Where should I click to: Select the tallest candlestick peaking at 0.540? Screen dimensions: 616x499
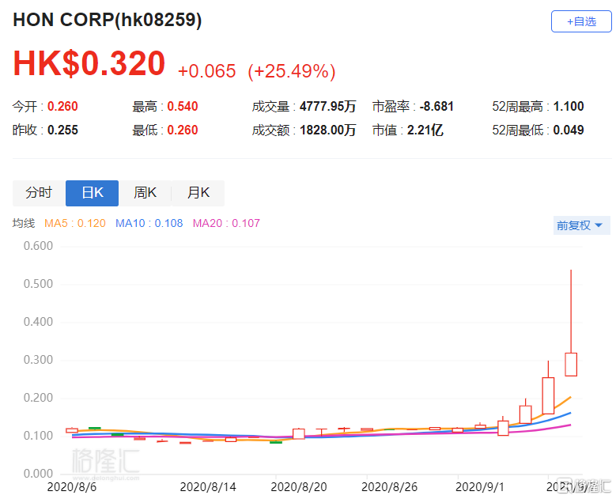tap(571, 364)
